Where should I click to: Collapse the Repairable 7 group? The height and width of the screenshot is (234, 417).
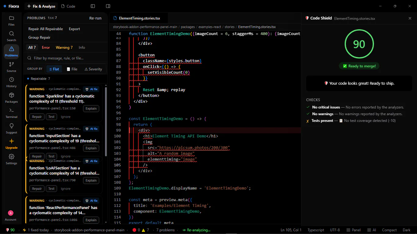pyautogui.click(x=38, y=79)
